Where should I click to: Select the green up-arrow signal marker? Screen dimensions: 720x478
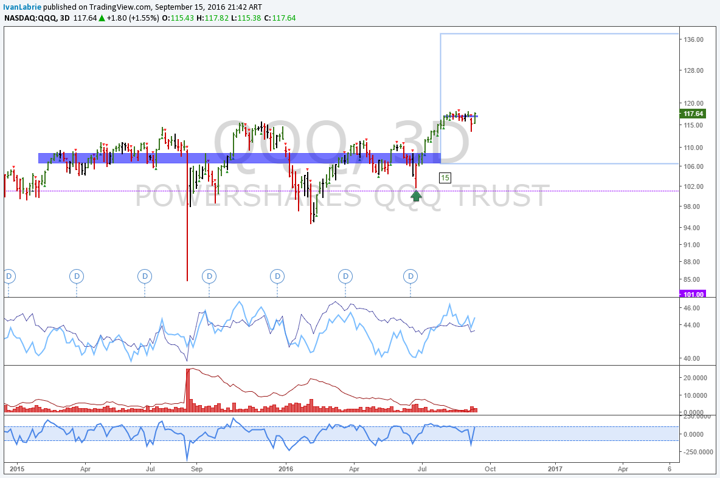(x=416, y=196)
